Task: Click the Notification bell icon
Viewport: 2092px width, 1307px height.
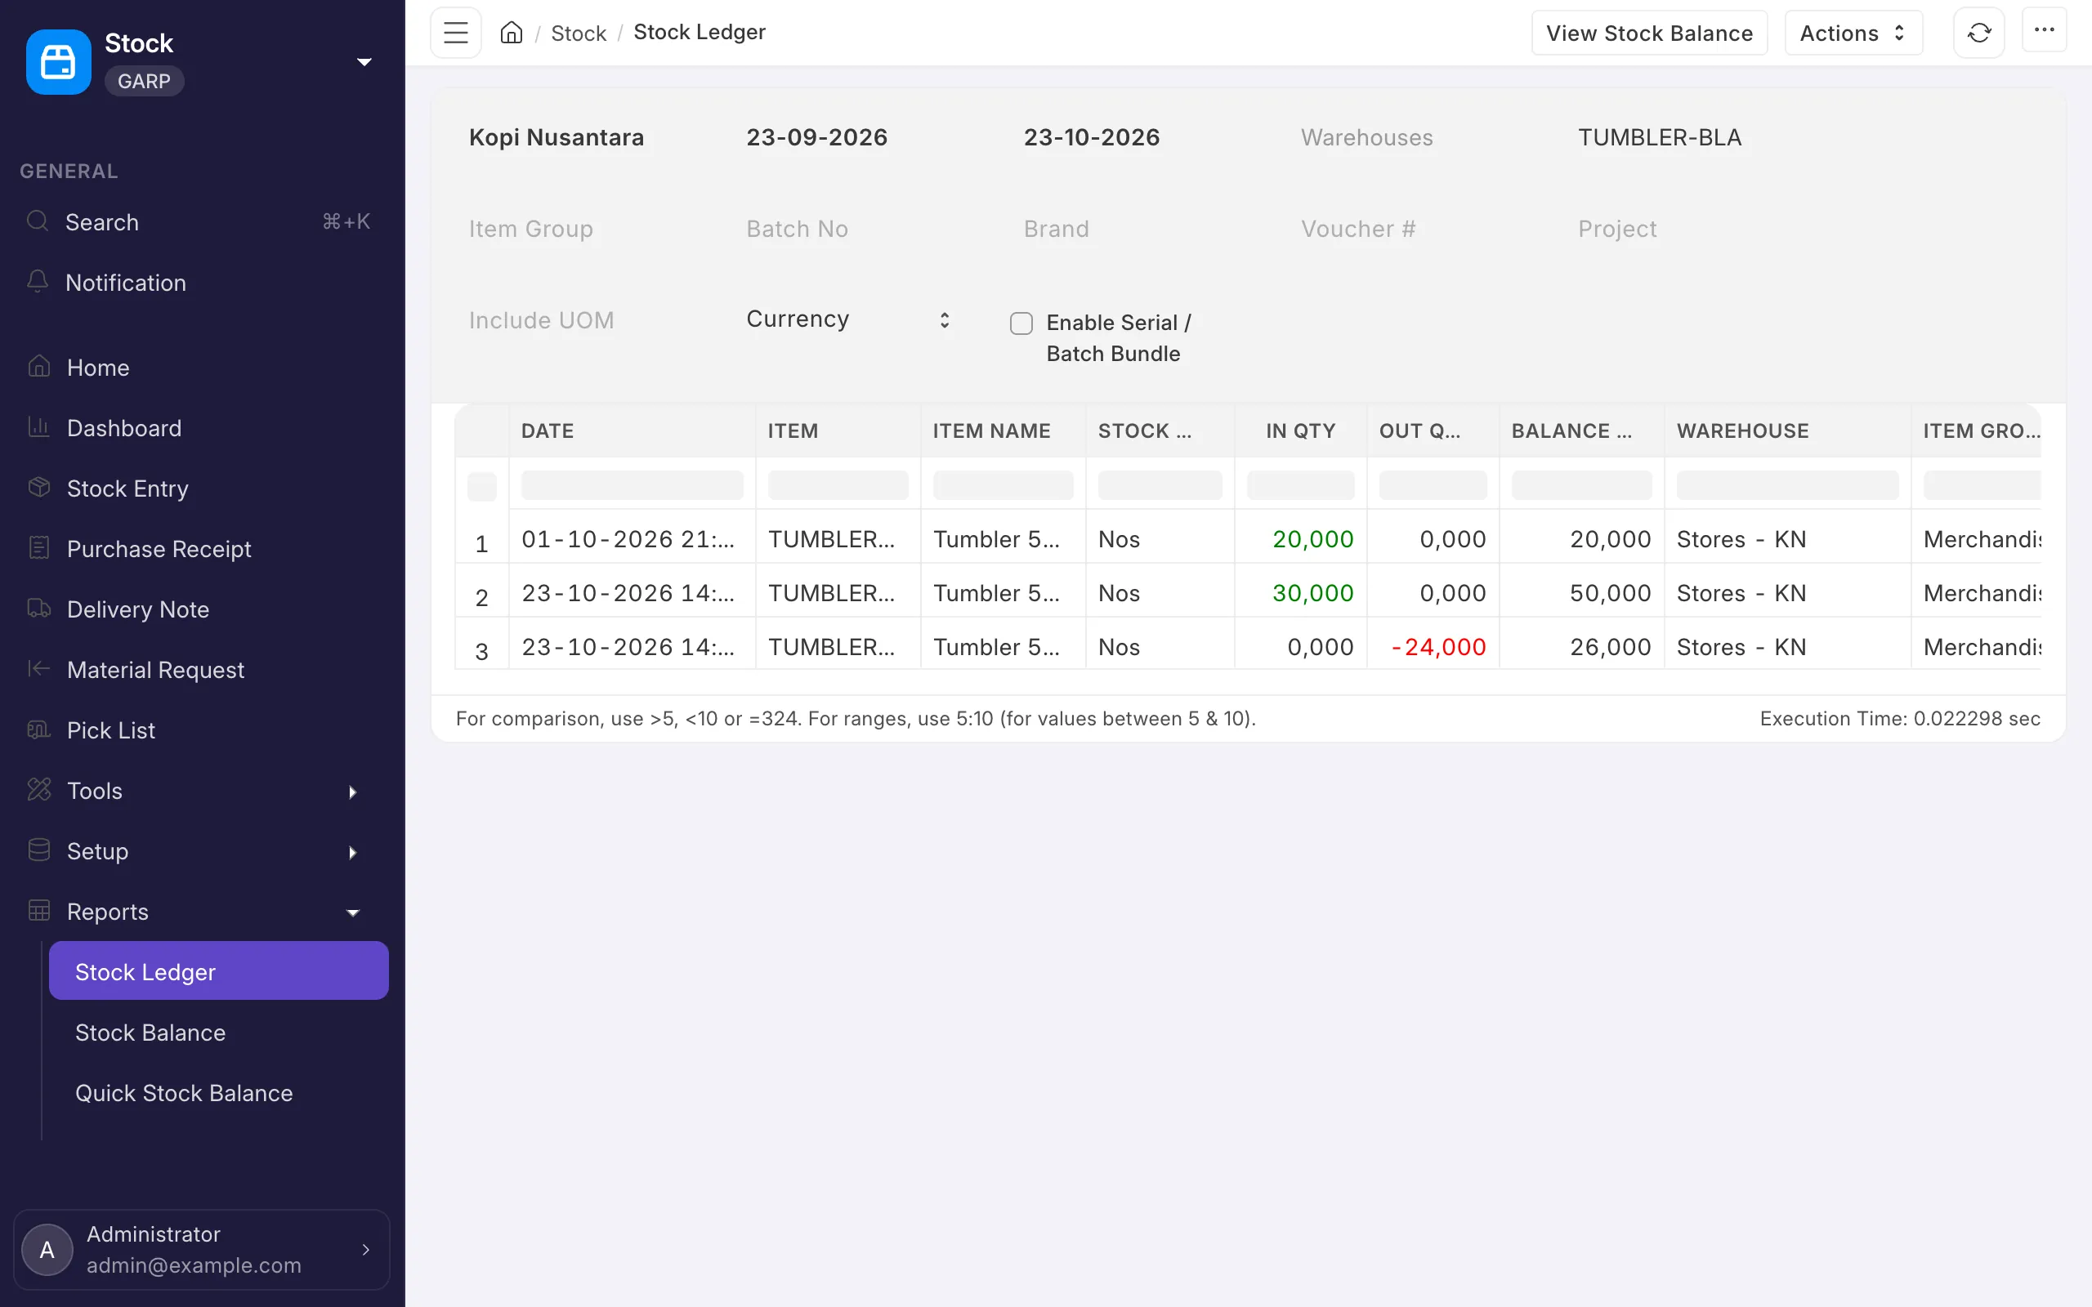Action: click(x=37, y=282)
